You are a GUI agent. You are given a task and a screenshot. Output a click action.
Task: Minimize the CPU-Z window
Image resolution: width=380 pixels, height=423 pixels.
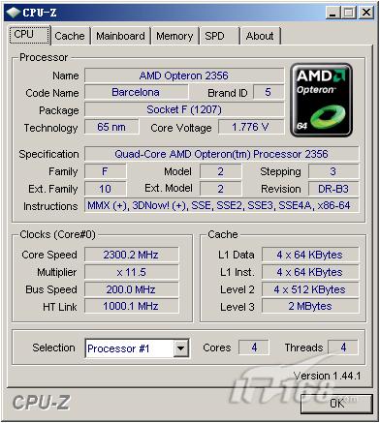[333, 13]
